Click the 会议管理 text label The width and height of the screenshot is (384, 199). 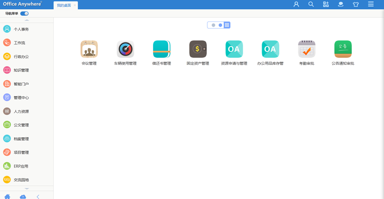tap(89, 63)
